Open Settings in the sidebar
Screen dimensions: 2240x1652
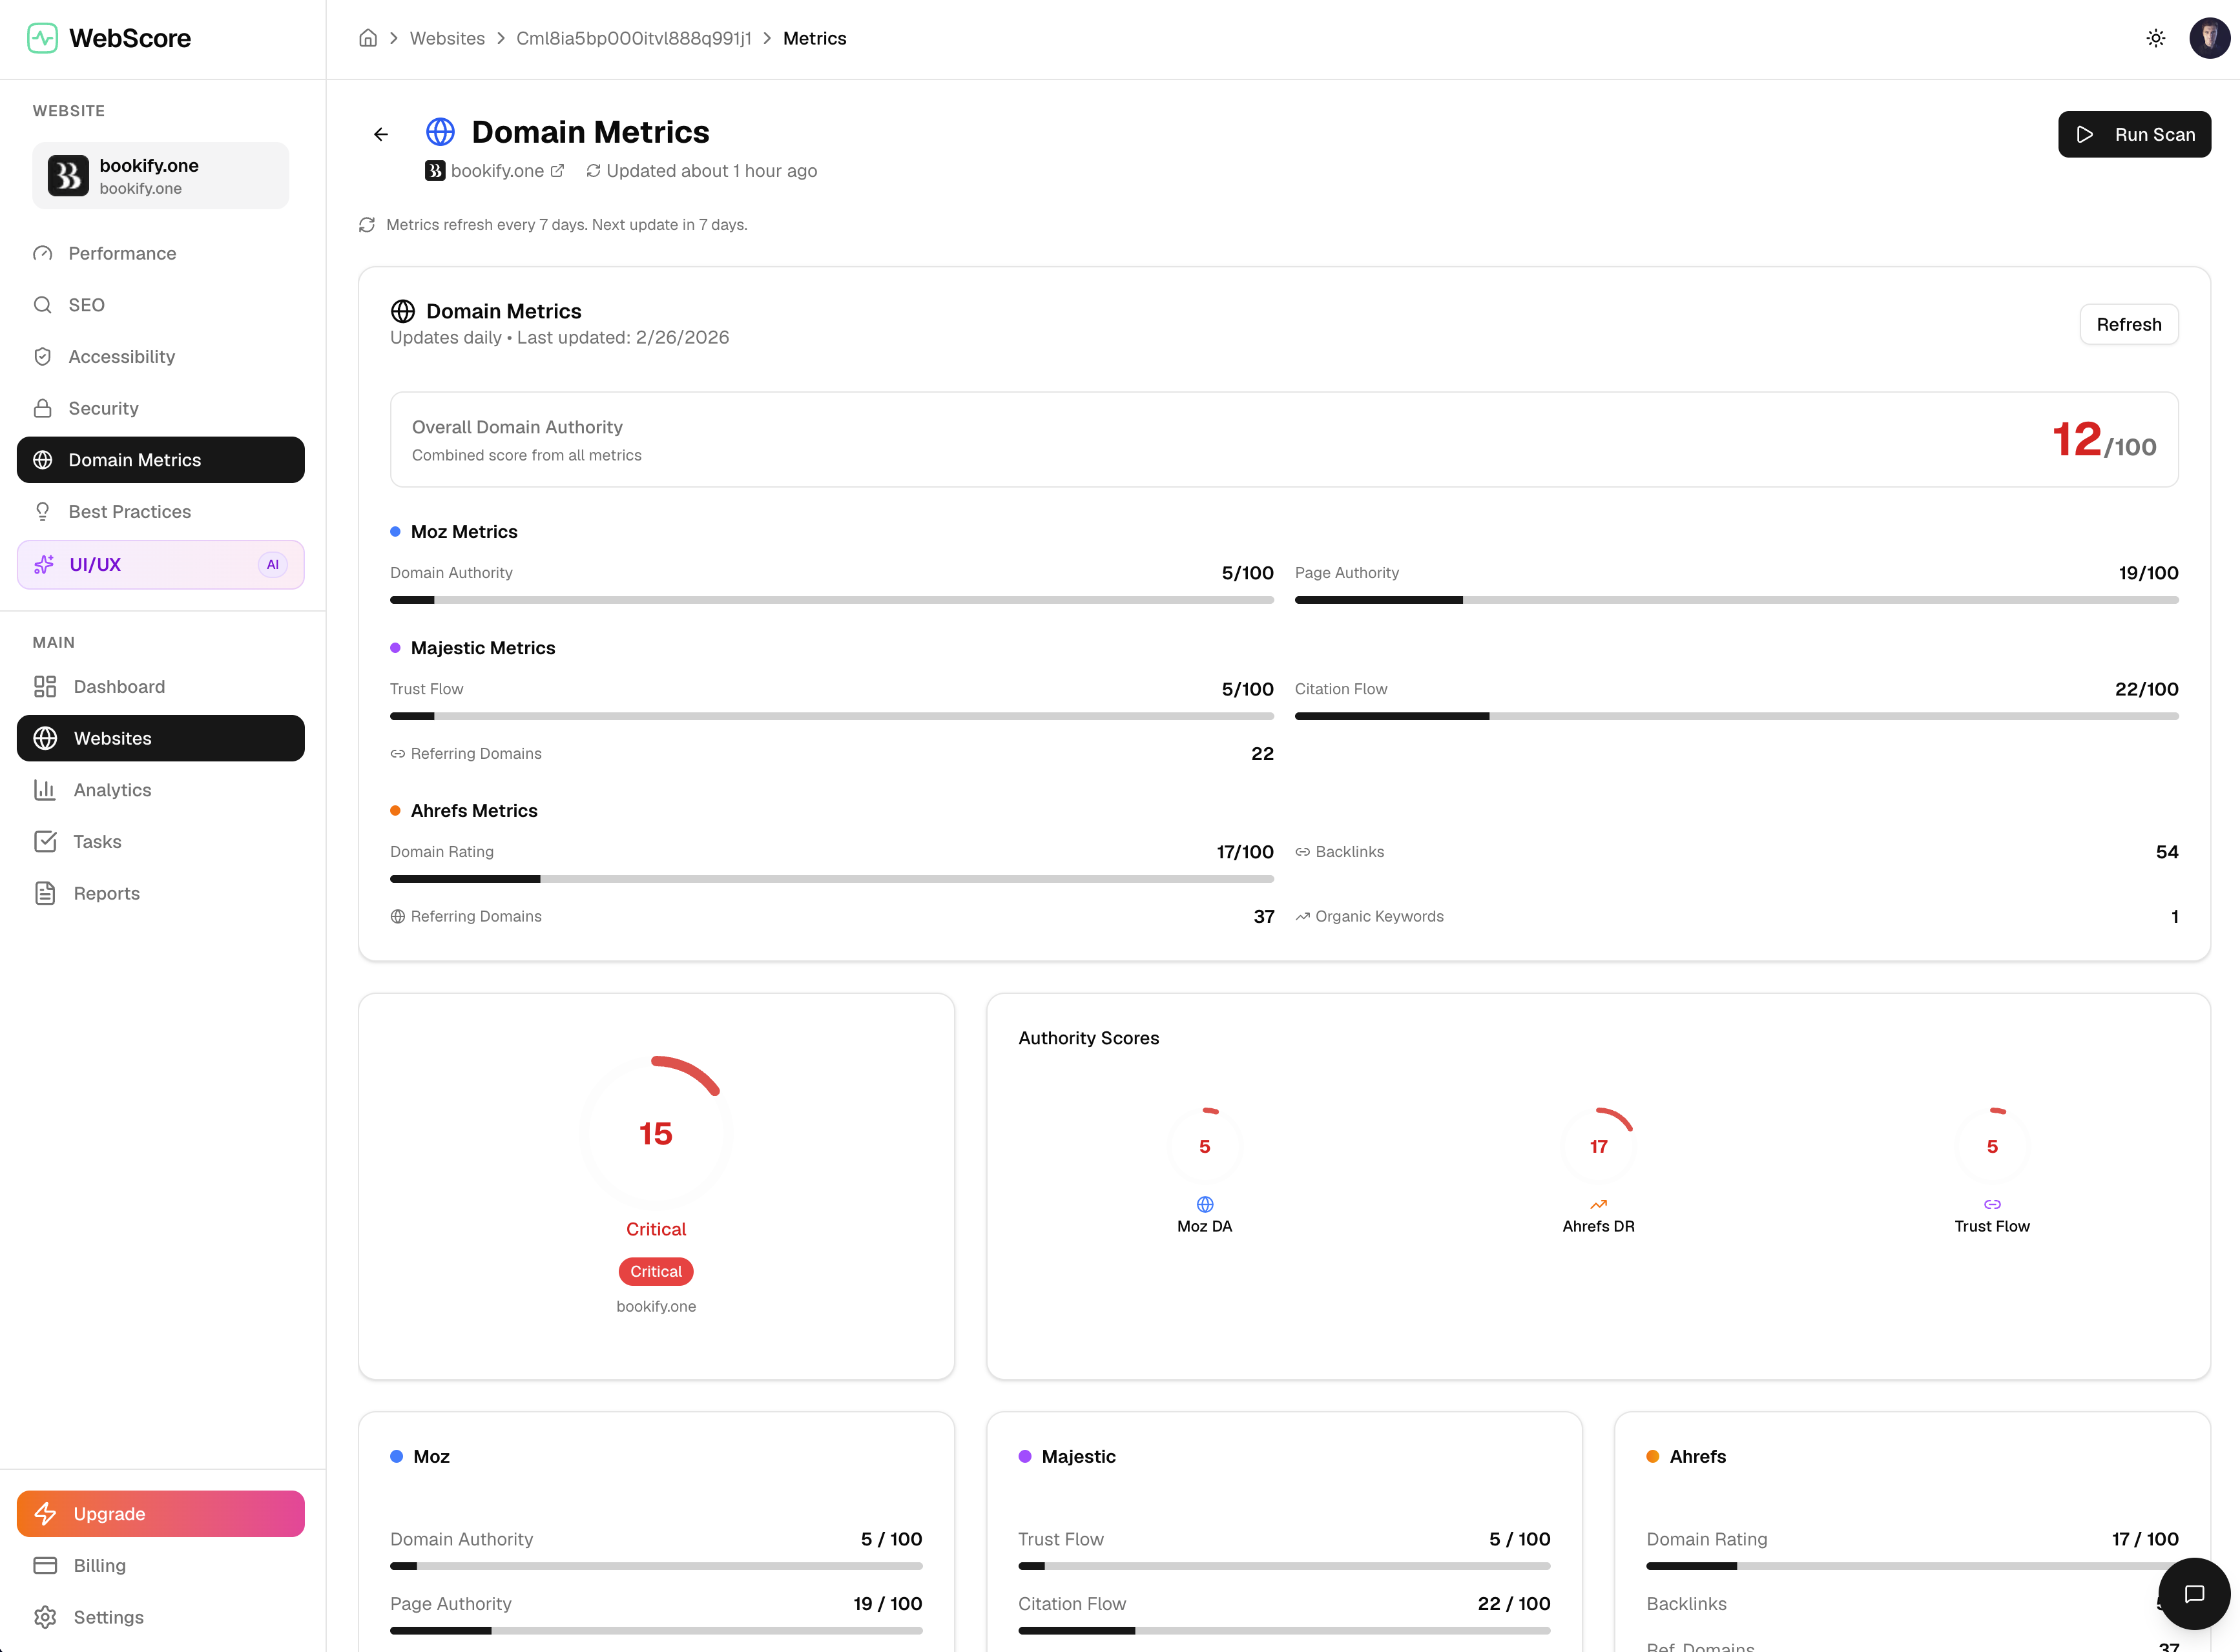pyautogui.click(x=108, y=1617)
